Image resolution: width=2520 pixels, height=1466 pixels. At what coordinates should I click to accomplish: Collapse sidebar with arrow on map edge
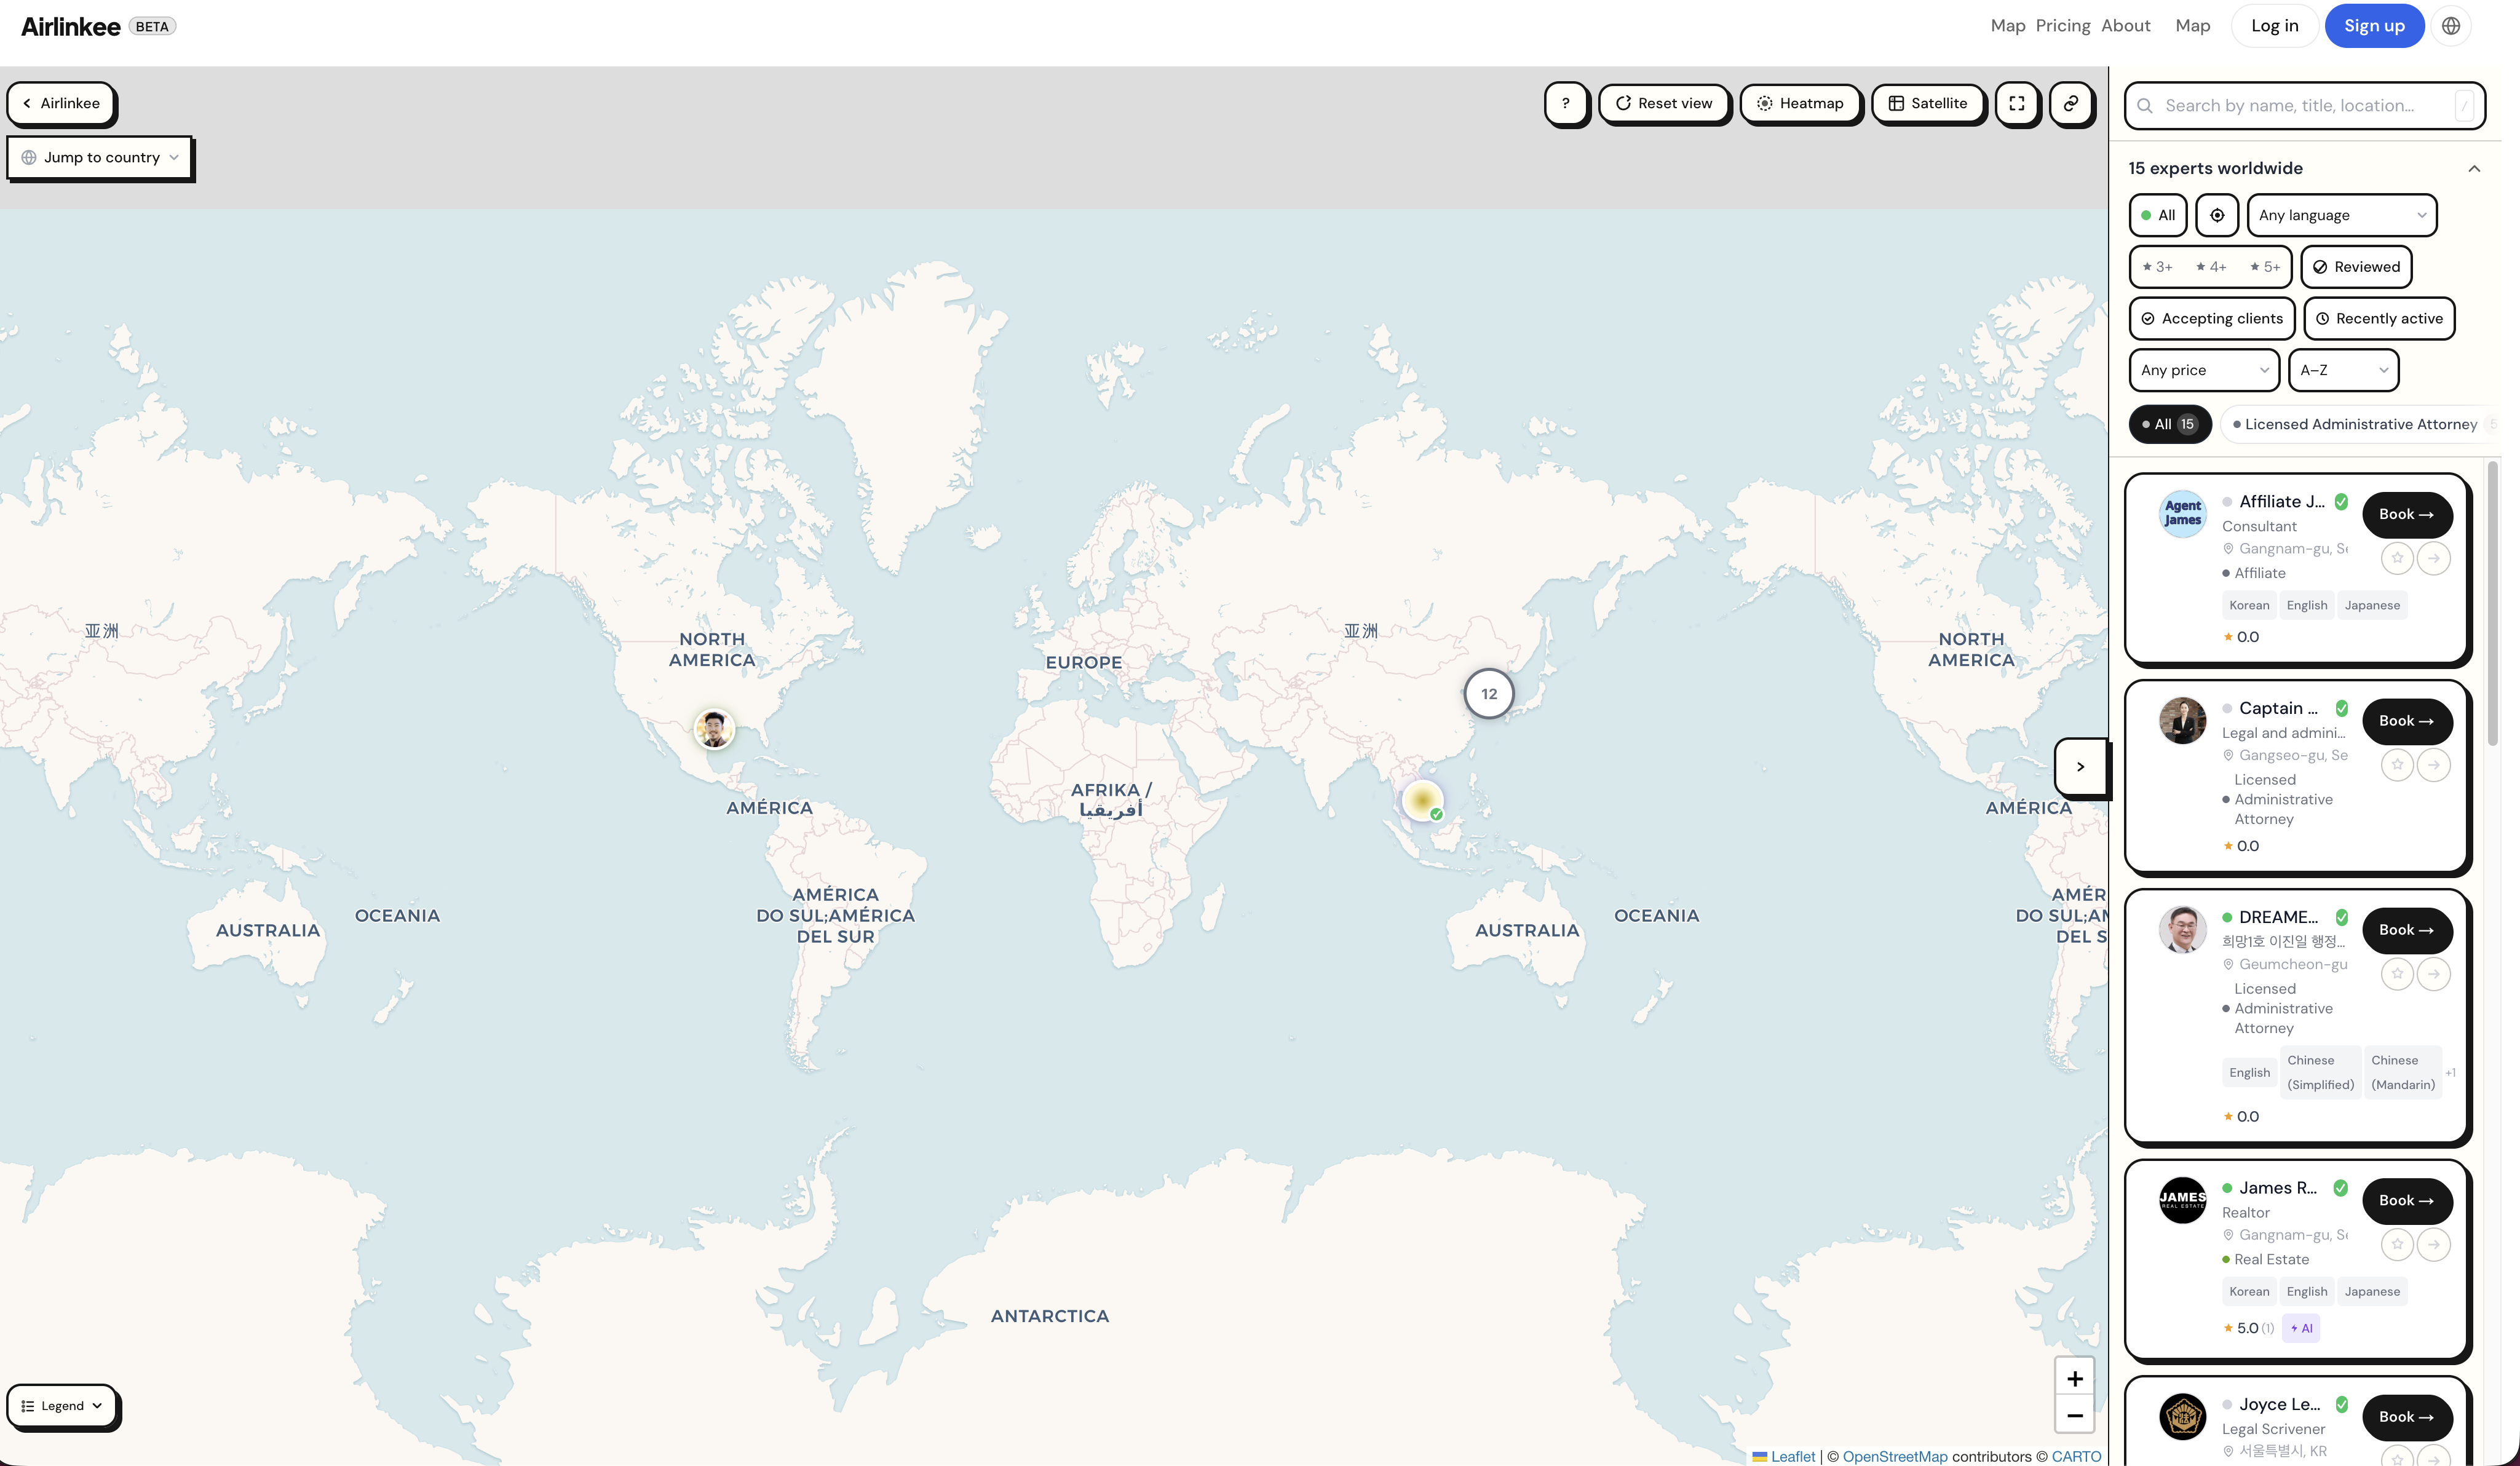click(2080, 767)
